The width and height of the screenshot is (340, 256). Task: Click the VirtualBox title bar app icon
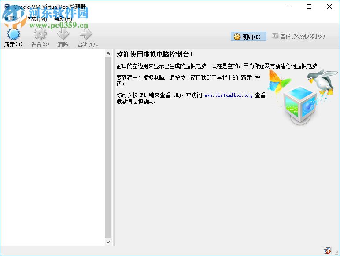pos(7,7)
